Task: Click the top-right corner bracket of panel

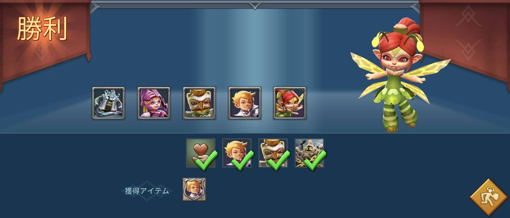Action: [414, 8]
